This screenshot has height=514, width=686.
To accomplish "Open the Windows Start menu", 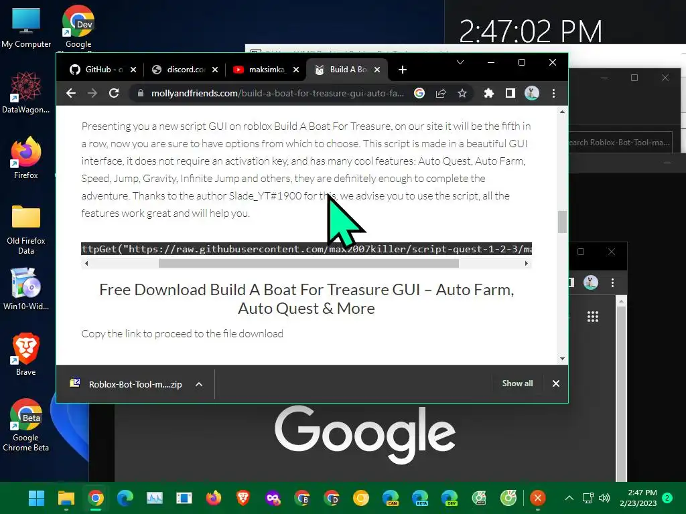I will pos(36,498).
